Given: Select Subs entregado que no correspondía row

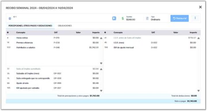Looking at the screenshot, I should click(53, 78).
